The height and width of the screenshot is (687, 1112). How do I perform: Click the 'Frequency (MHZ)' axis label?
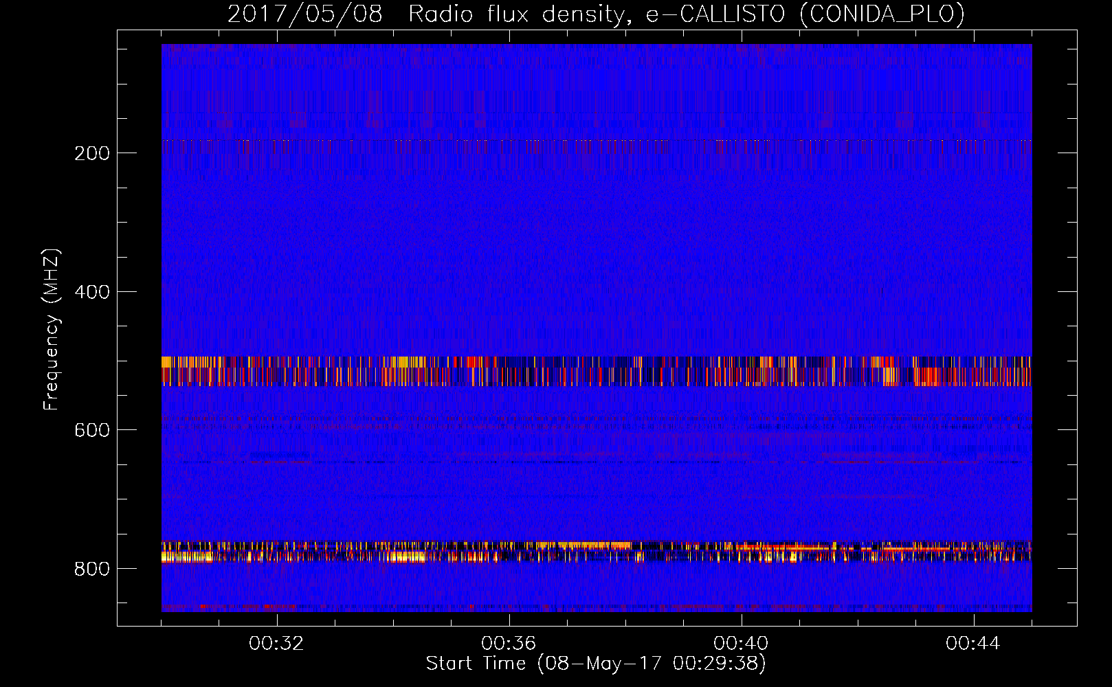52,329
